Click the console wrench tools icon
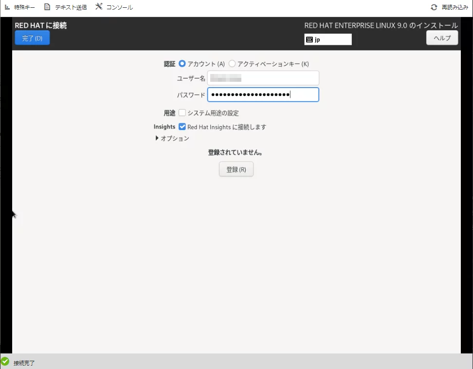The image size is (473, 369). (x=99, y=7)
